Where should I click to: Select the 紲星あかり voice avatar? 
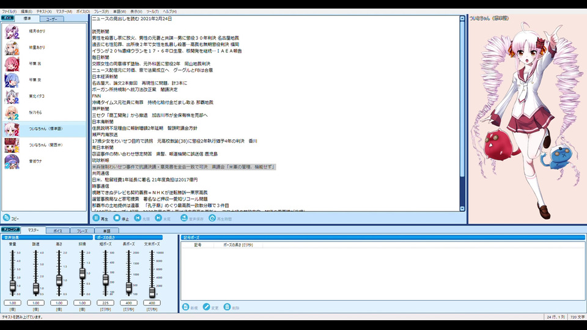12,48
